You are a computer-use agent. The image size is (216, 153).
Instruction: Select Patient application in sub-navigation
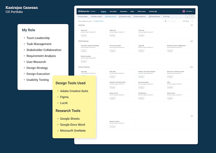(140, 16)
